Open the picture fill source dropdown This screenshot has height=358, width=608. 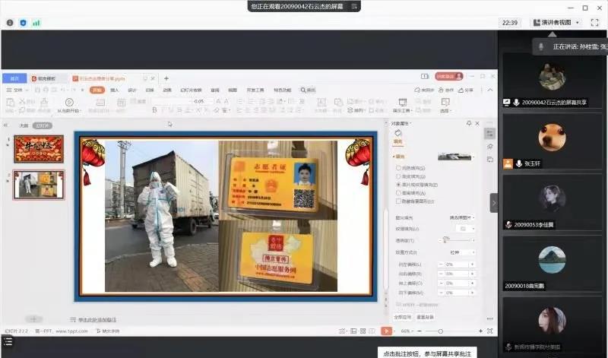[461, 217]
